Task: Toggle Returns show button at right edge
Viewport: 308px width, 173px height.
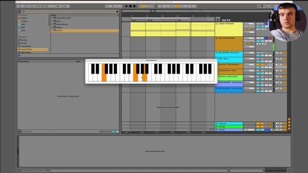Action: (289, 123)
